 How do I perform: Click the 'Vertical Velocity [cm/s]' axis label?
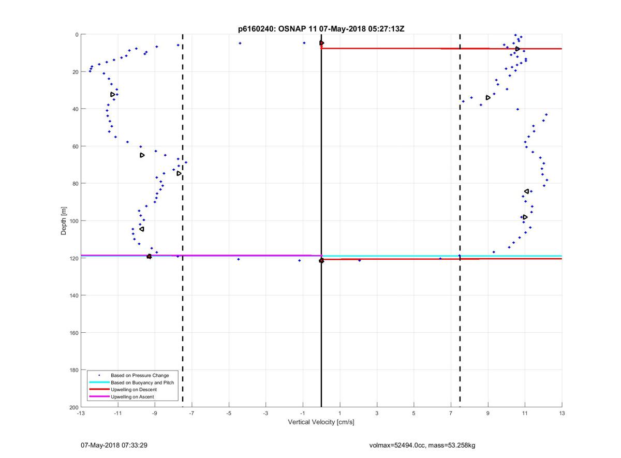[321, 422]
